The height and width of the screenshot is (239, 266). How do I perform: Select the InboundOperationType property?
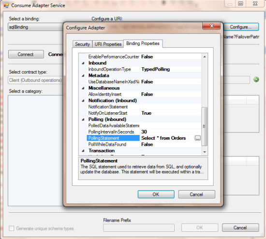pyautogui.click(x=113, y=69)
